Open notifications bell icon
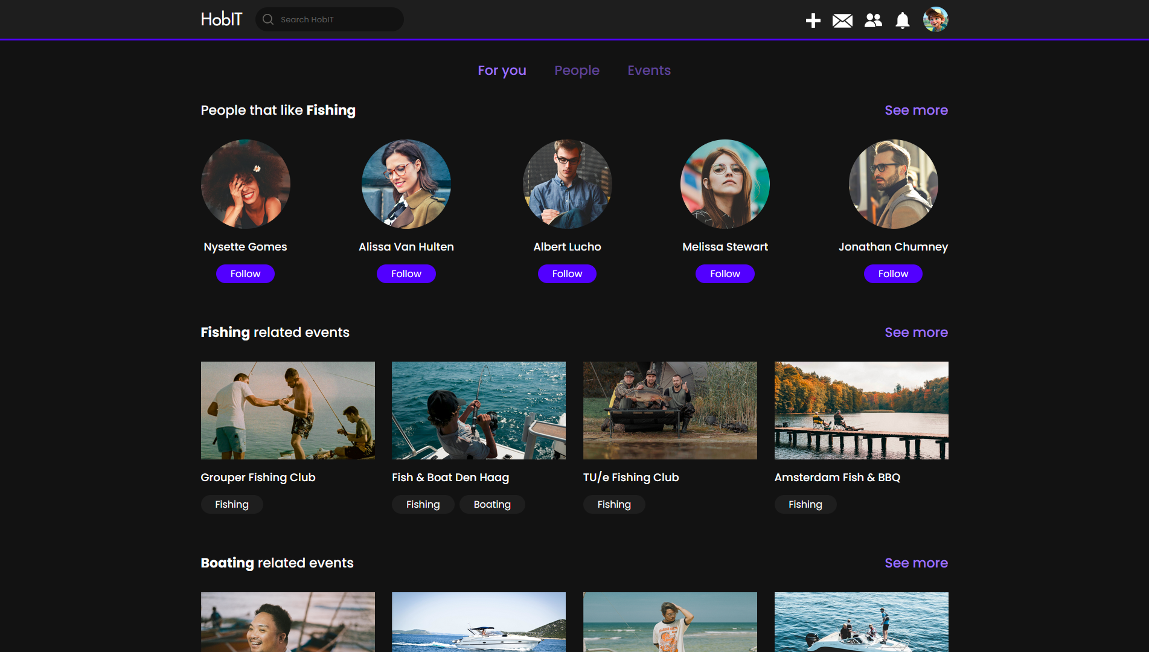The width and height of the screenshot is (1149, 652). pyautogui.click(x=902, y=21)
